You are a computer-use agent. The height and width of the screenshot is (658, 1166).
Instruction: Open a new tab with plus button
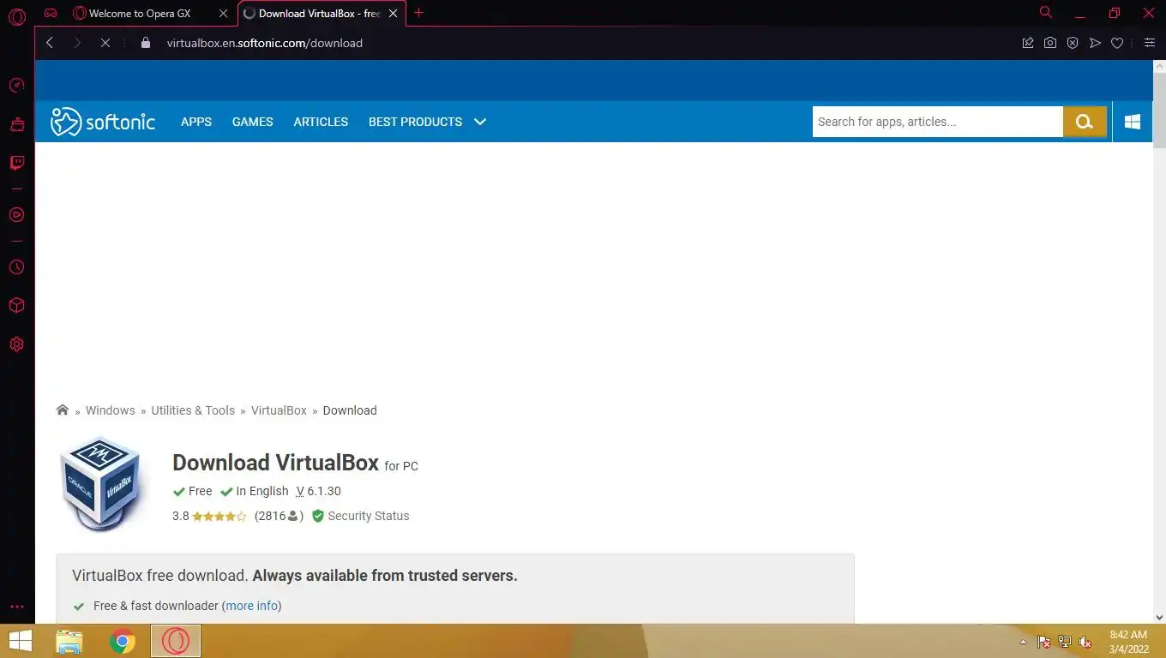(x=418, y=13)
